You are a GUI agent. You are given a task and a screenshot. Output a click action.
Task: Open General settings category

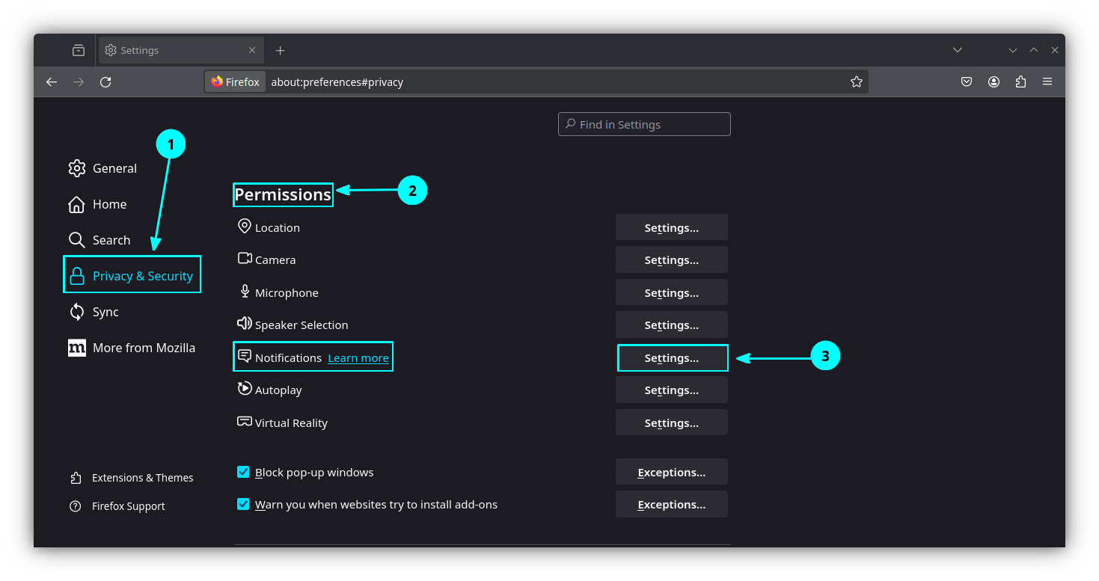coord(102,168)
